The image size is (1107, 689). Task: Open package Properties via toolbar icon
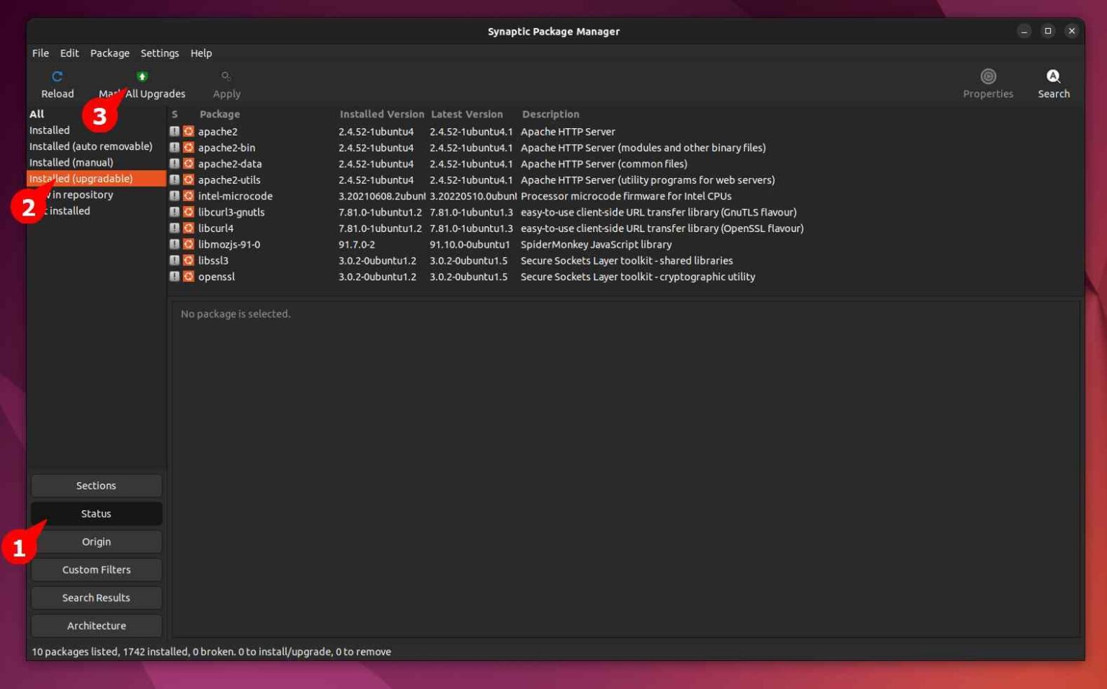click(x=988, y=76)
